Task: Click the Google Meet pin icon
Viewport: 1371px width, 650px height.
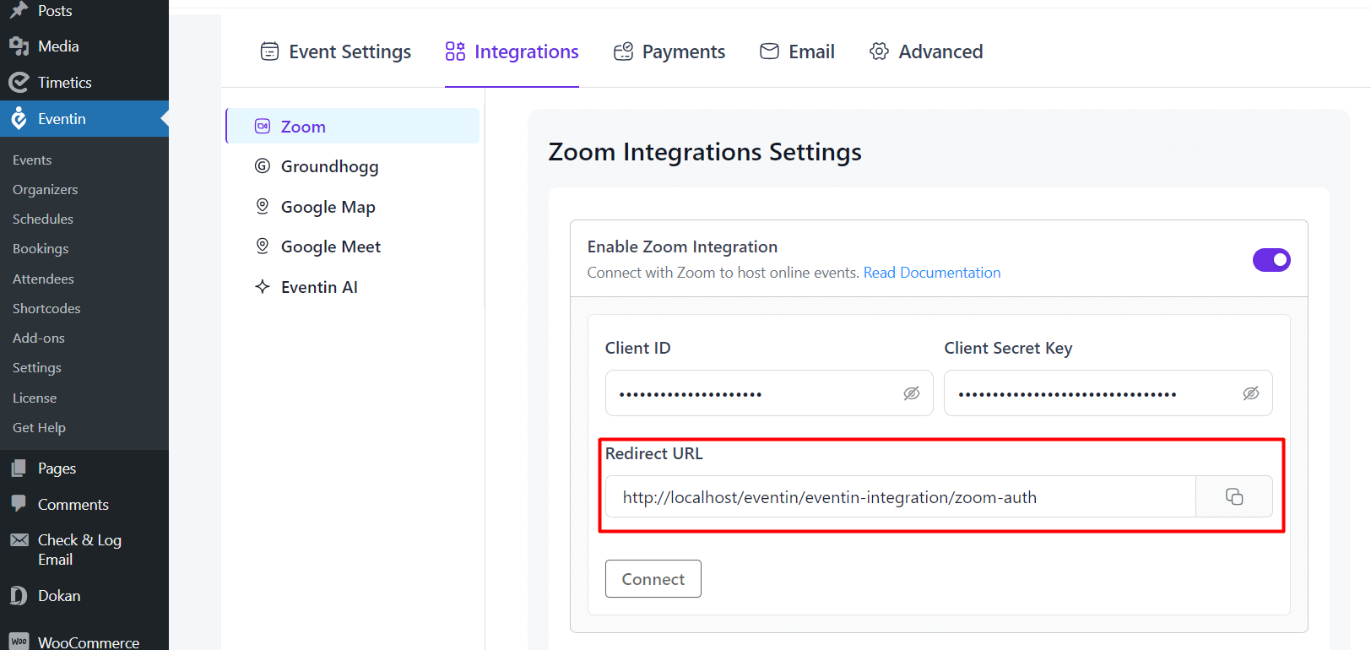Action: coord(263,246)
